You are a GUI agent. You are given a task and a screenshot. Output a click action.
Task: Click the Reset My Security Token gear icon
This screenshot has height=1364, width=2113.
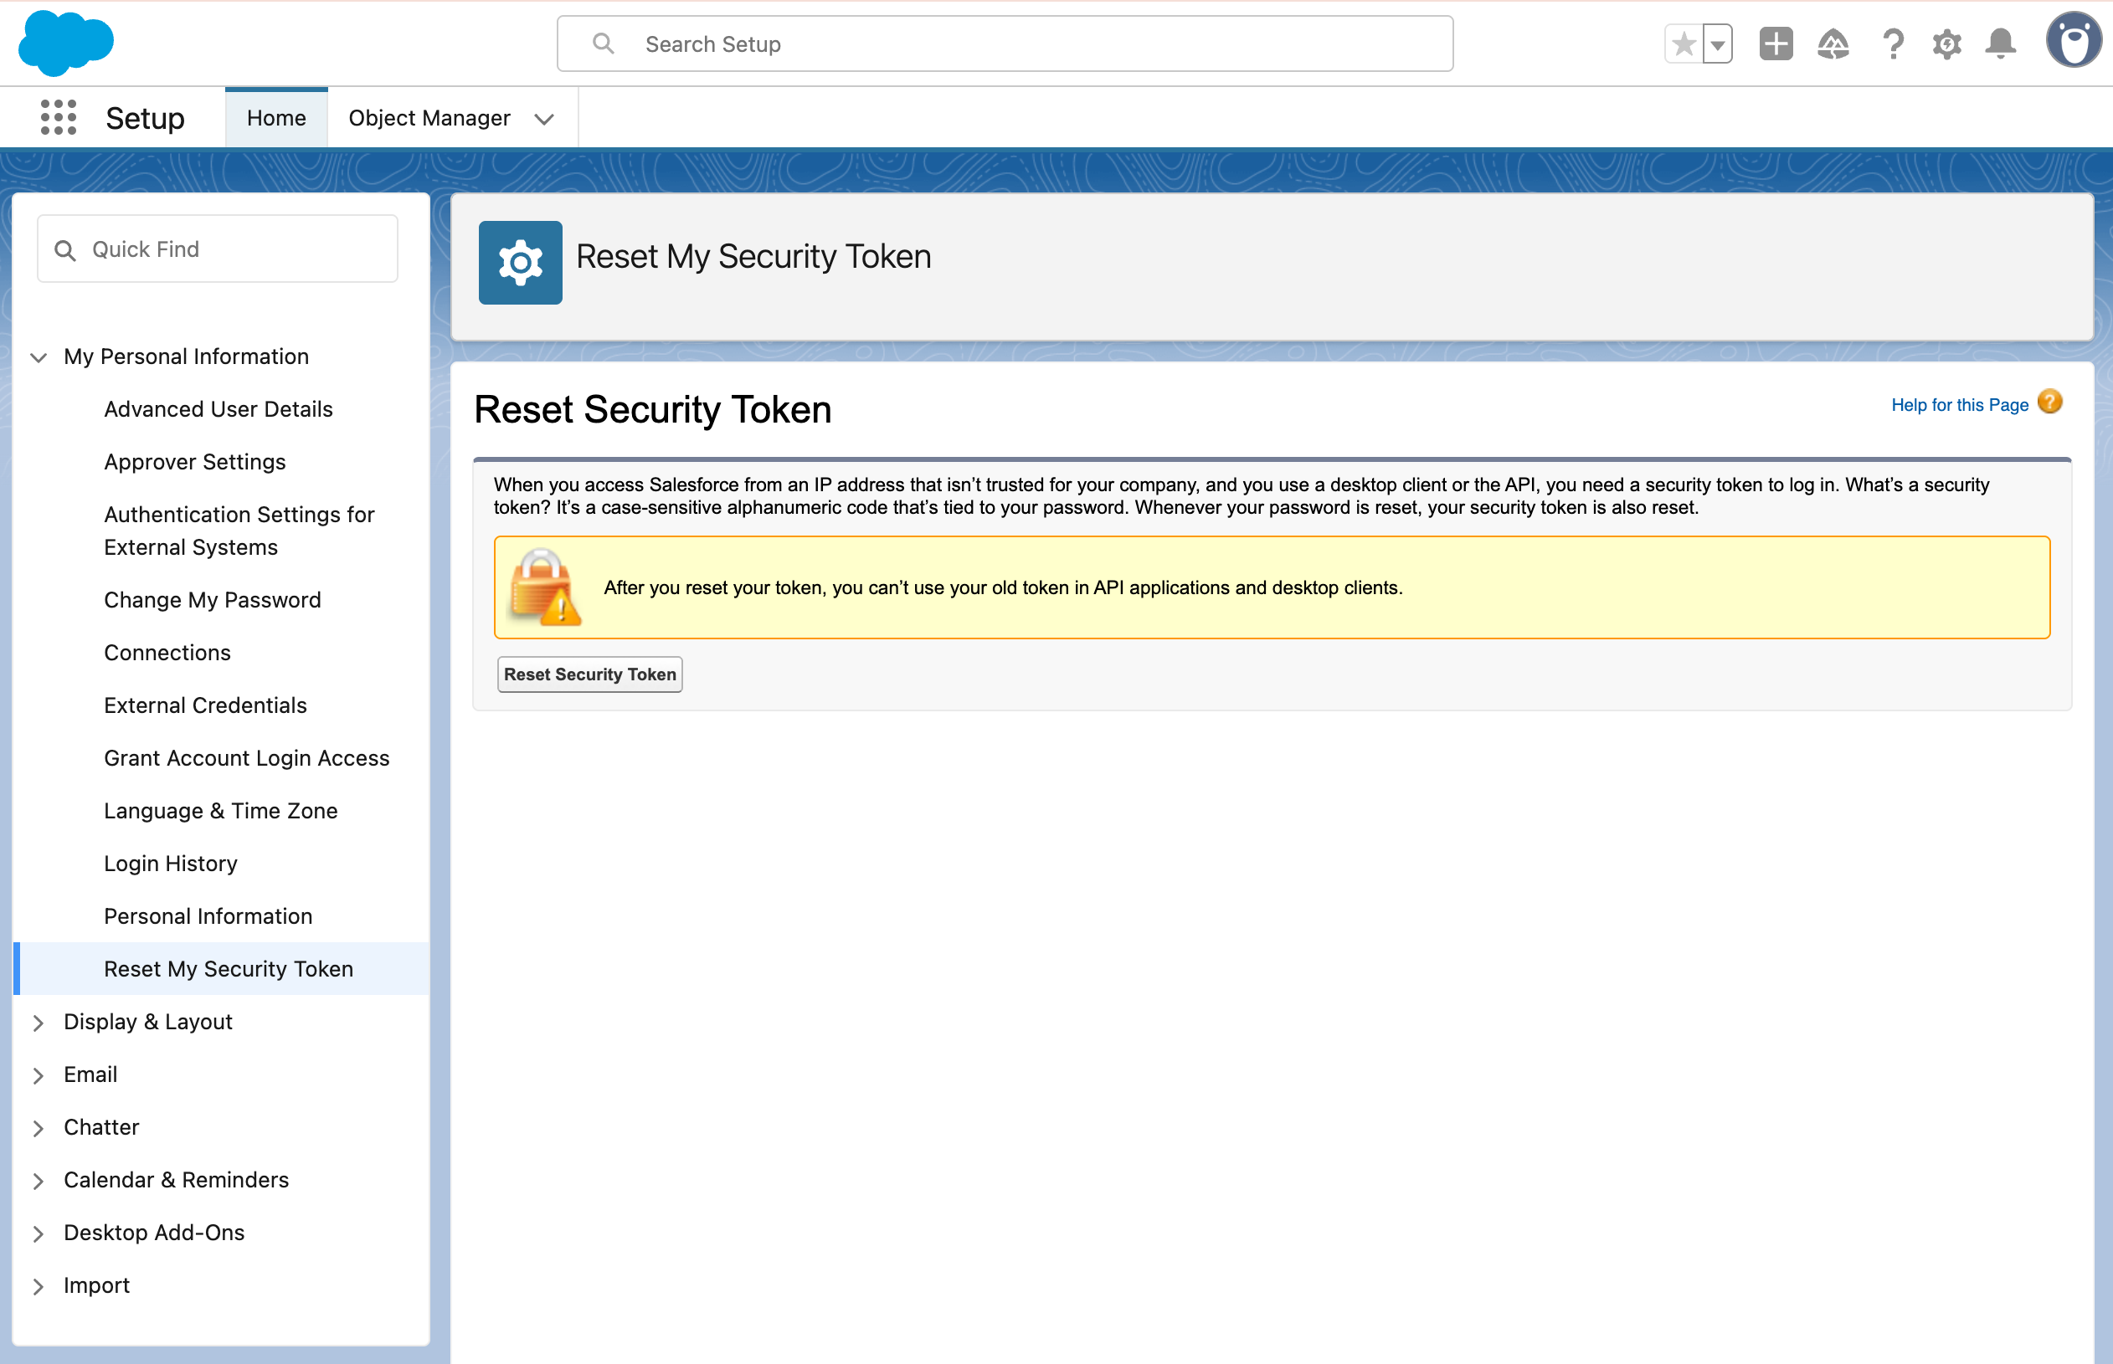point(520,262)
